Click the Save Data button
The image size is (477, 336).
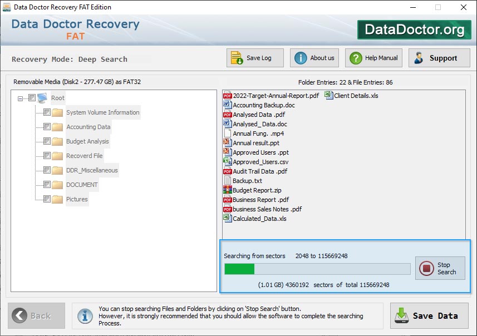pyautogui.click(x=429, y=315)
